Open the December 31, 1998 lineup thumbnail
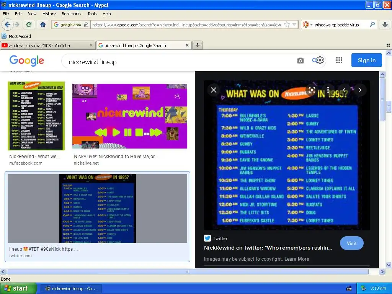Image resolution: width=392 pixels, height=294 pixels. [x=36, y=116]
